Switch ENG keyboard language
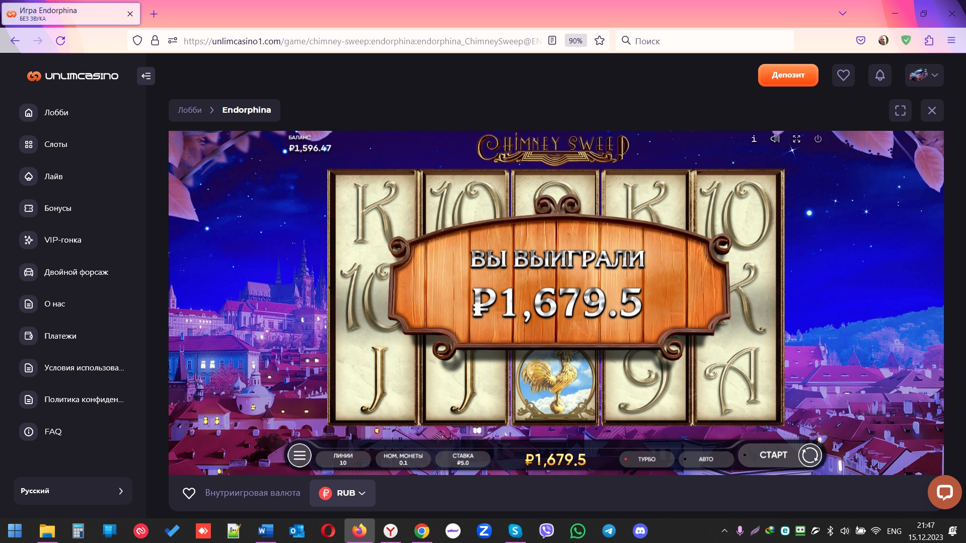The width and height of the screenshot is (966, 543). [x=894, y=531]
